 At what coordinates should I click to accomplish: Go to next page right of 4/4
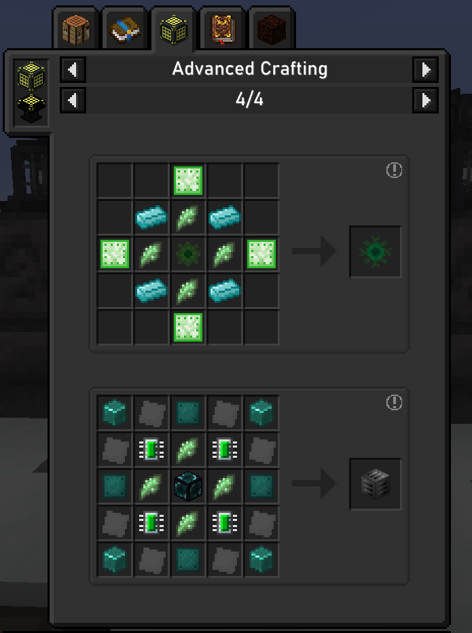[425, 100]
